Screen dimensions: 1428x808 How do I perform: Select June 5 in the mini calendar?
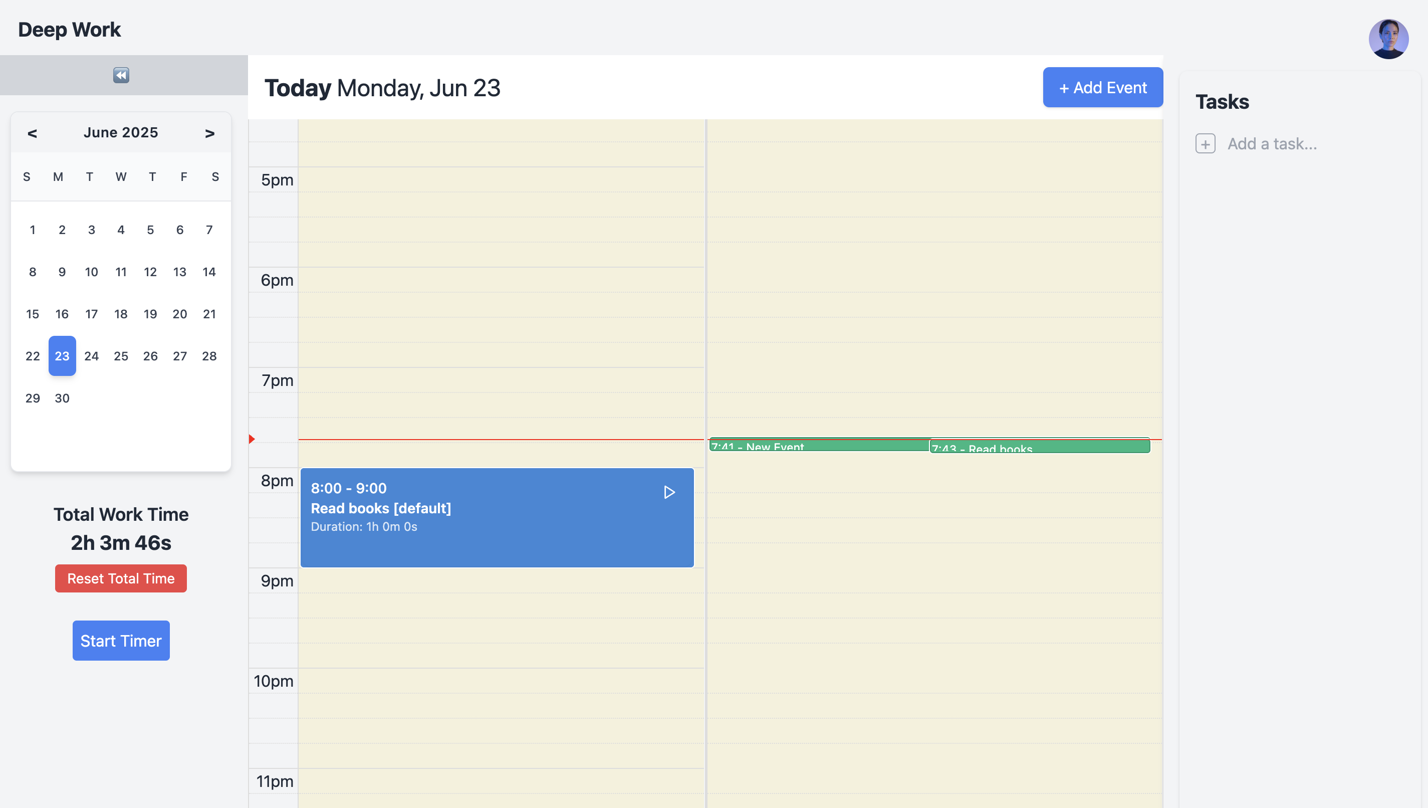pos(150,230)
